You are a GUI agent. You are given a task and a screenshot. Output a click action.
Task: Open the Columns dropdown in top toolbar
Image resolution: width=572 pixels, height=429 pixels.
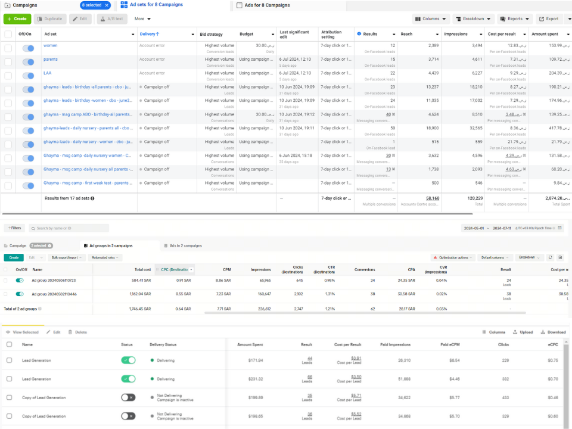pos(430,18)
